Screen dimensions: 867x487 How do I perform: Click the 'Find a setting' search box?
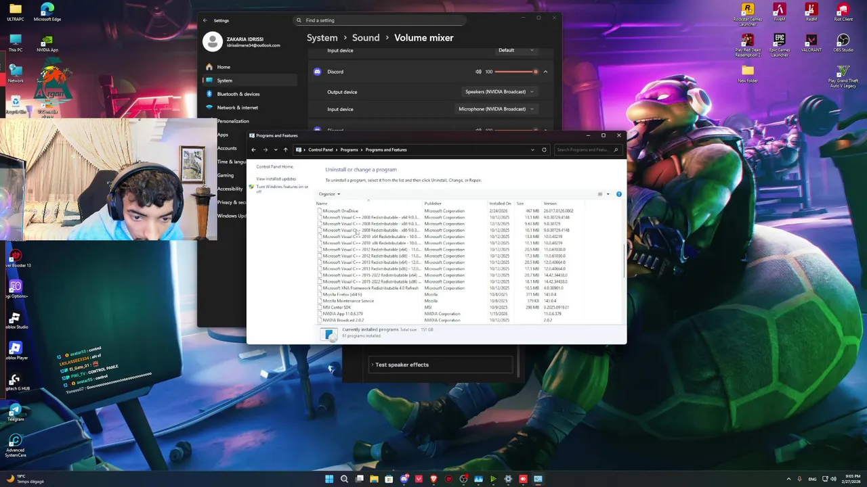379,20
